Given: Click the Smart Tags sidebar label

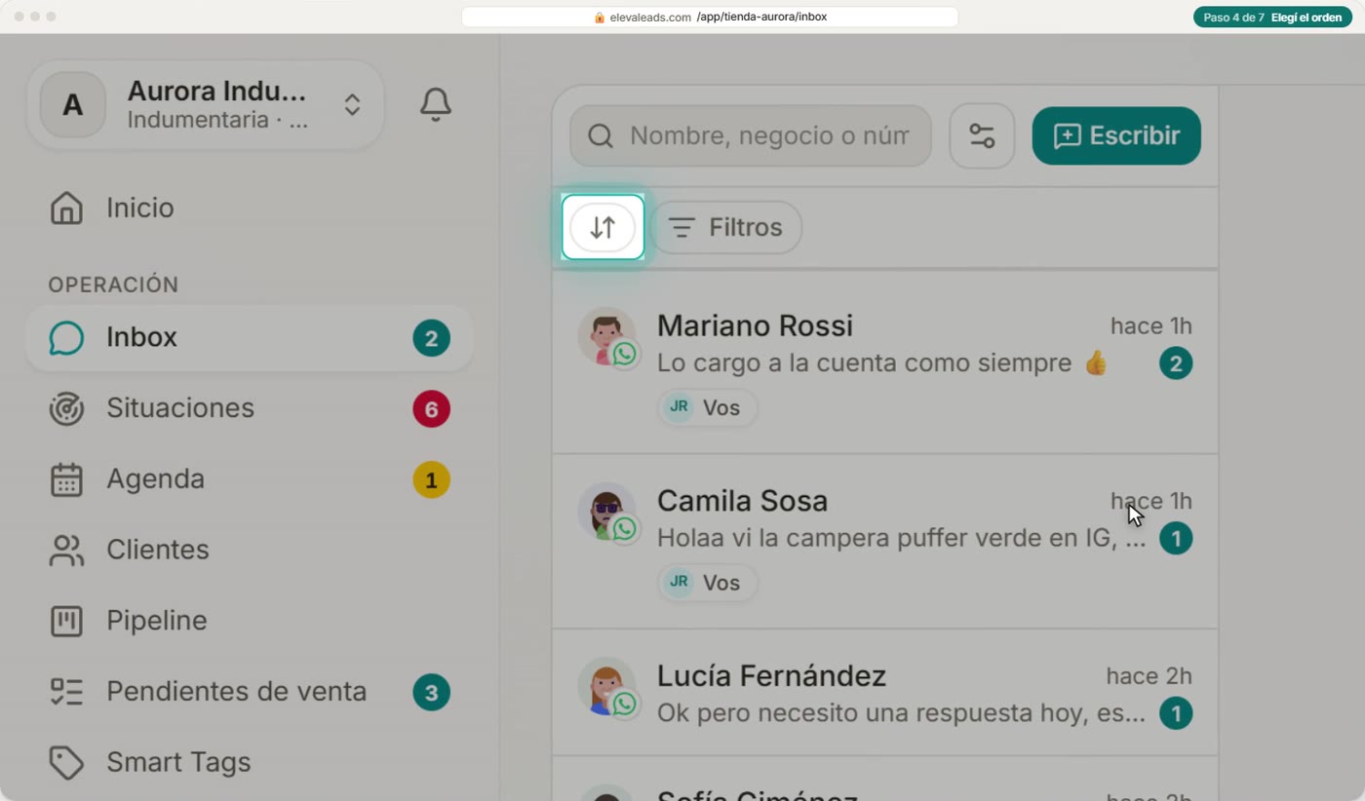Looking at the screenshot, I should pos(178,762).
